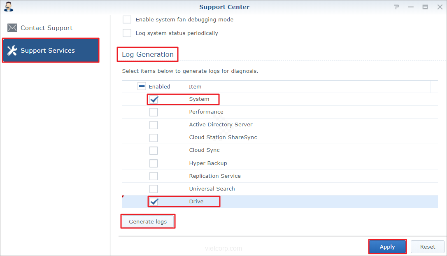The width and height of the screenshot is (447, 256).
Task: Toggle Log system status periodically checkbox
Action: pos(127,33)
